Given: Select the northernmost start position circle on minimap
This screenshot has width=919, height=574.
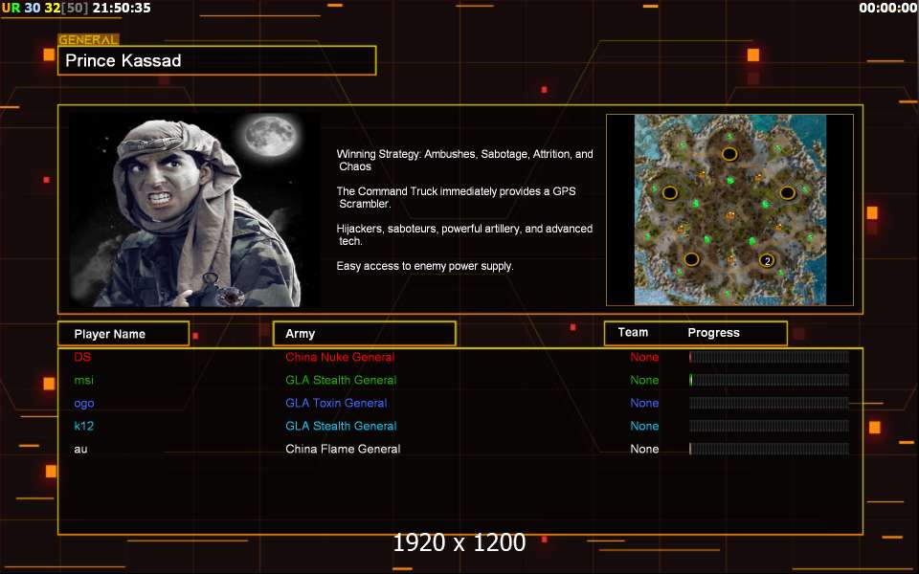Looking at the screenshot, I should point(729,154).
